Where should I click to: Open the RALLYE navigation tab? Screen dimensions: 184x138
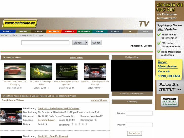100,31
